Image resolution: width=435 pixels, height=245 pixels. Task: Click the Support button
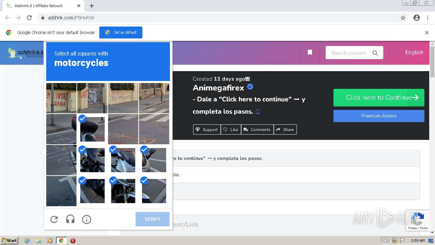click(207, 130)
